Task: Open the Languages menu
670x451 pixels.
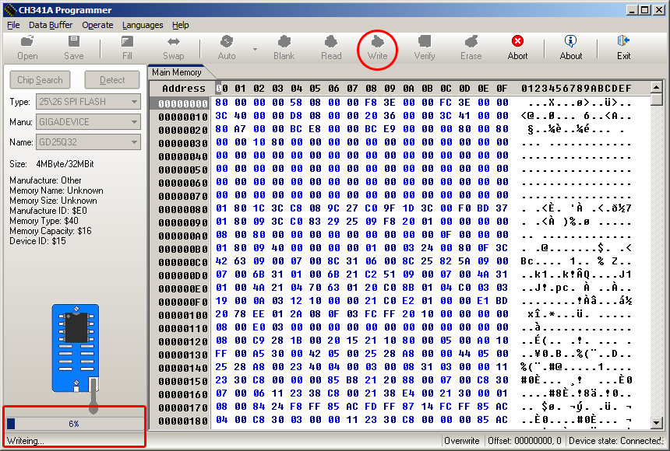Action: (x=143, y=25)
